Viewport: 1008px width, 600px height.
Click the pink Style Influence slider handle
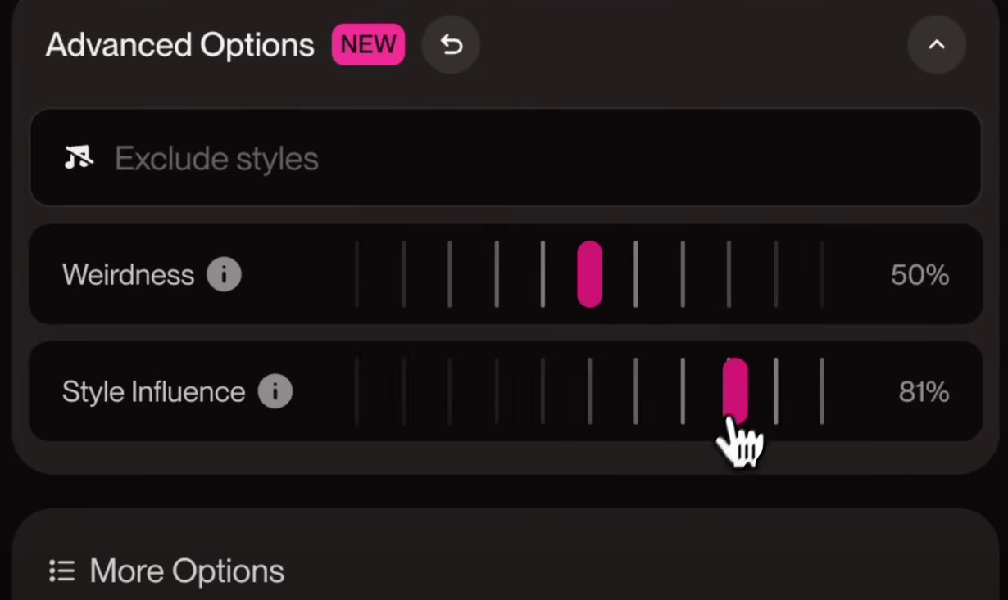(735, 390)
